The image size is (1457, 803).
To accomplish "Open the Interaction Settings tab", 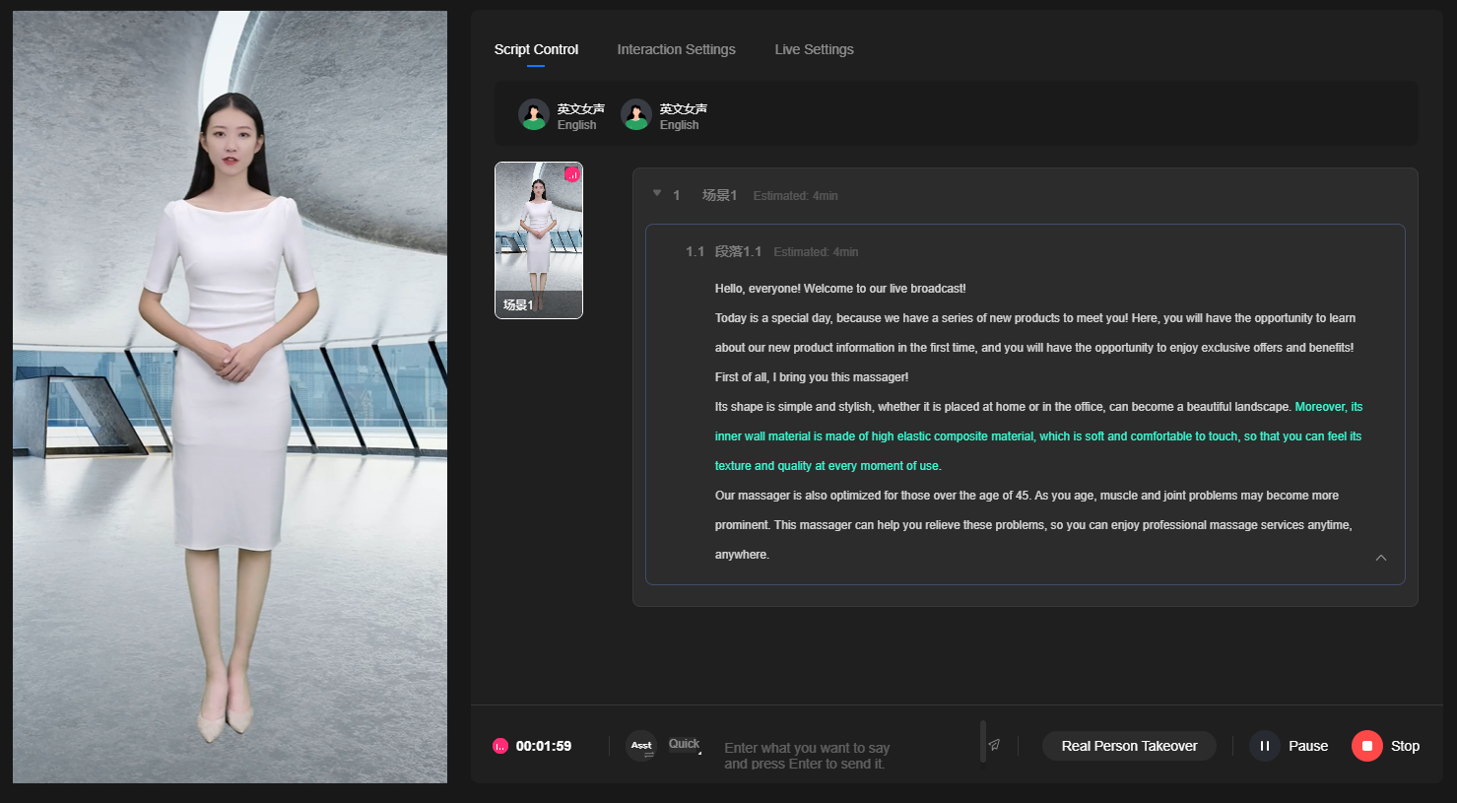I will pos(676,49).
